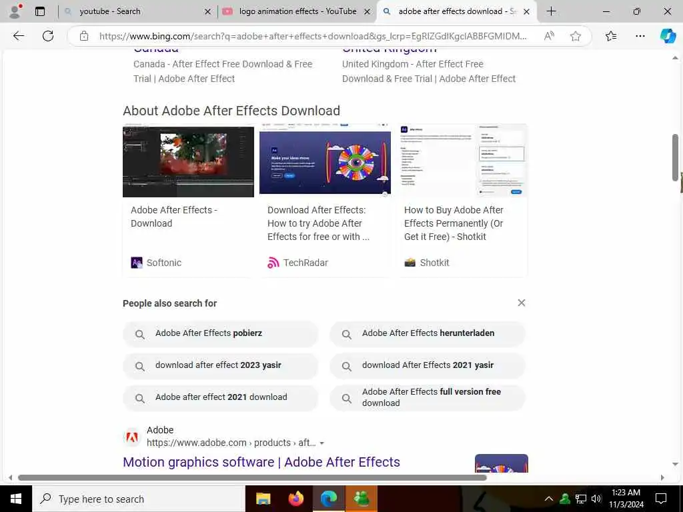Open the notifications action center icon
The height and width of the screenshot is (512, 683).
[661, 499]
